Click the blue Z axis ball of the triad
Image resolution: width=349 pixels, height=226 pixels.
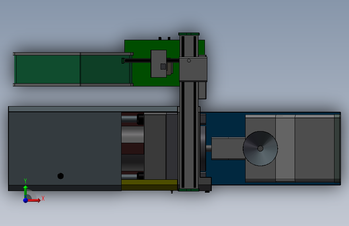(x=25, y=200)
